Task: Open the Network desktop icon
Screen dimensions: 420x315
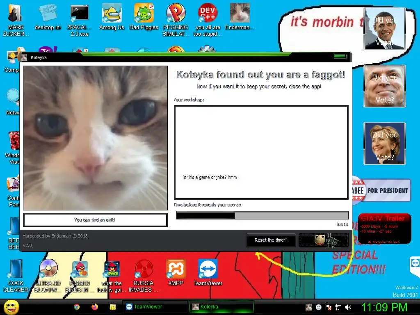Action: click(13, 102)
